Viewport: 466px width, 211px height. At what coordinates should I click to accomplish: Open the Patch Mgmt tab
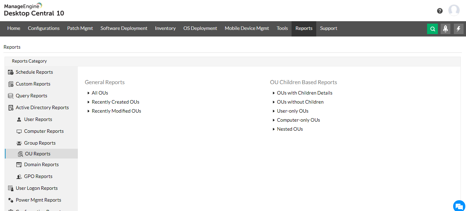[x=80, y=29]
